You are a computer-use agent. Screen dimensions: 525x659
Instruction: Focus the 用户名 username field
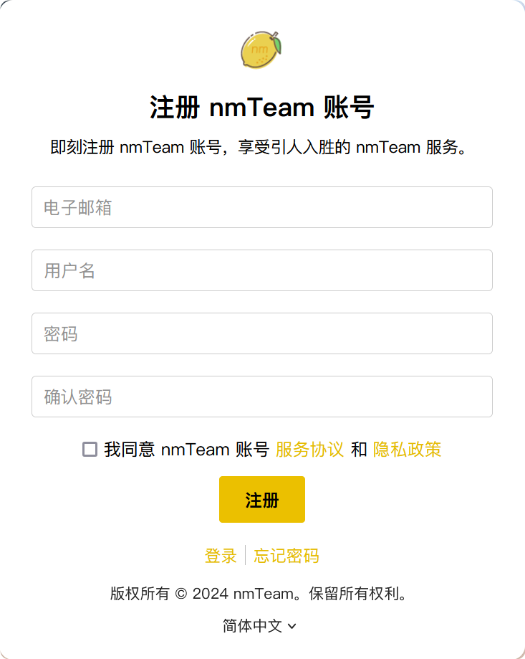[x=262, y=270]
